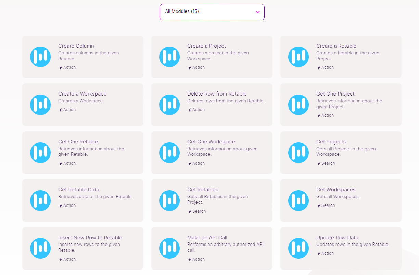Click the Retable icon beside Get Workspaces
419x275 pixels.
point(299,201)
